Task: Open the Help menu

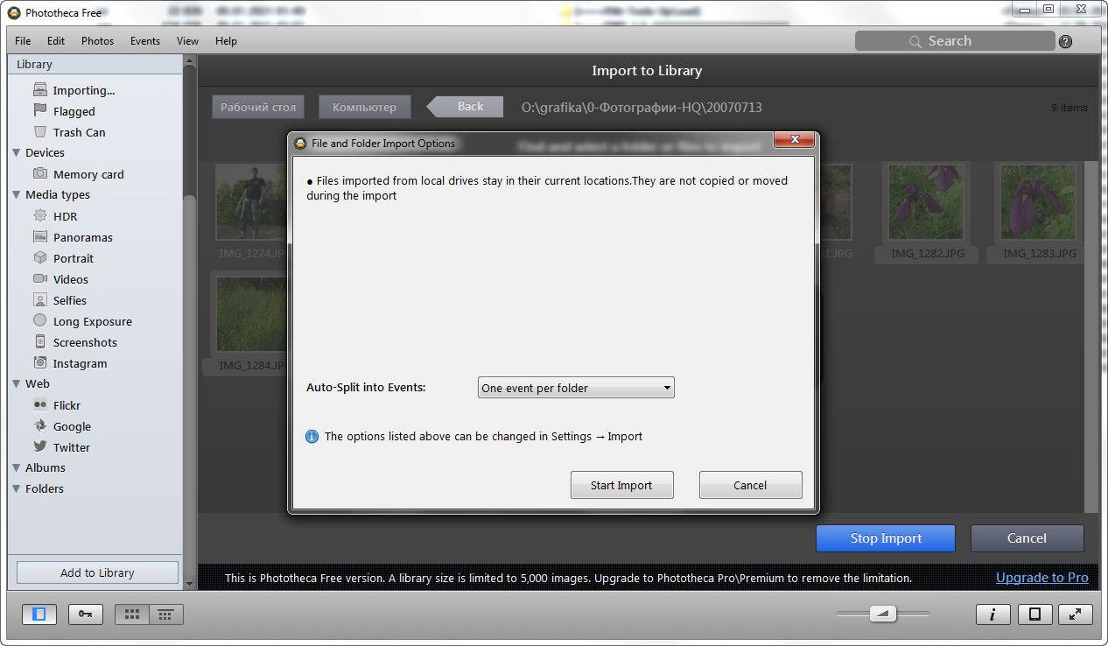Action: pyautogui.click(x=226, y=41)
